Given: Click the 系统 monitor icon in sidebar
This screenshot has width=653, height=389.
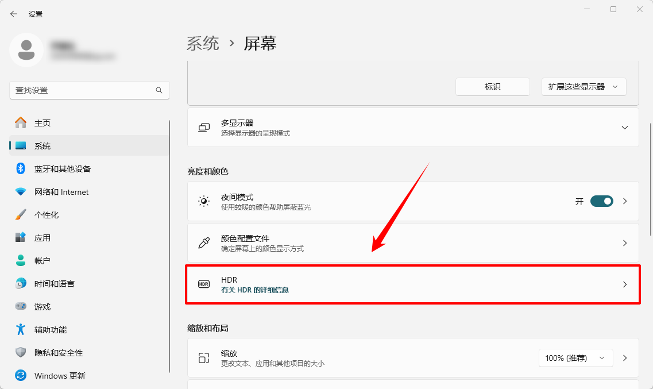Looking at the screenshot, I should coord(21,146).
